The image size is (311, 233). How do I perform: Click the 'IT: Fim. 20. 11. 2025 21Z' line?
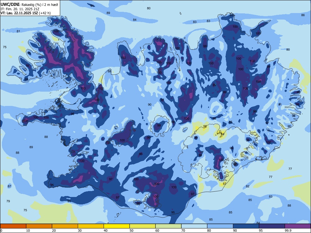click(x=20, y=9)
